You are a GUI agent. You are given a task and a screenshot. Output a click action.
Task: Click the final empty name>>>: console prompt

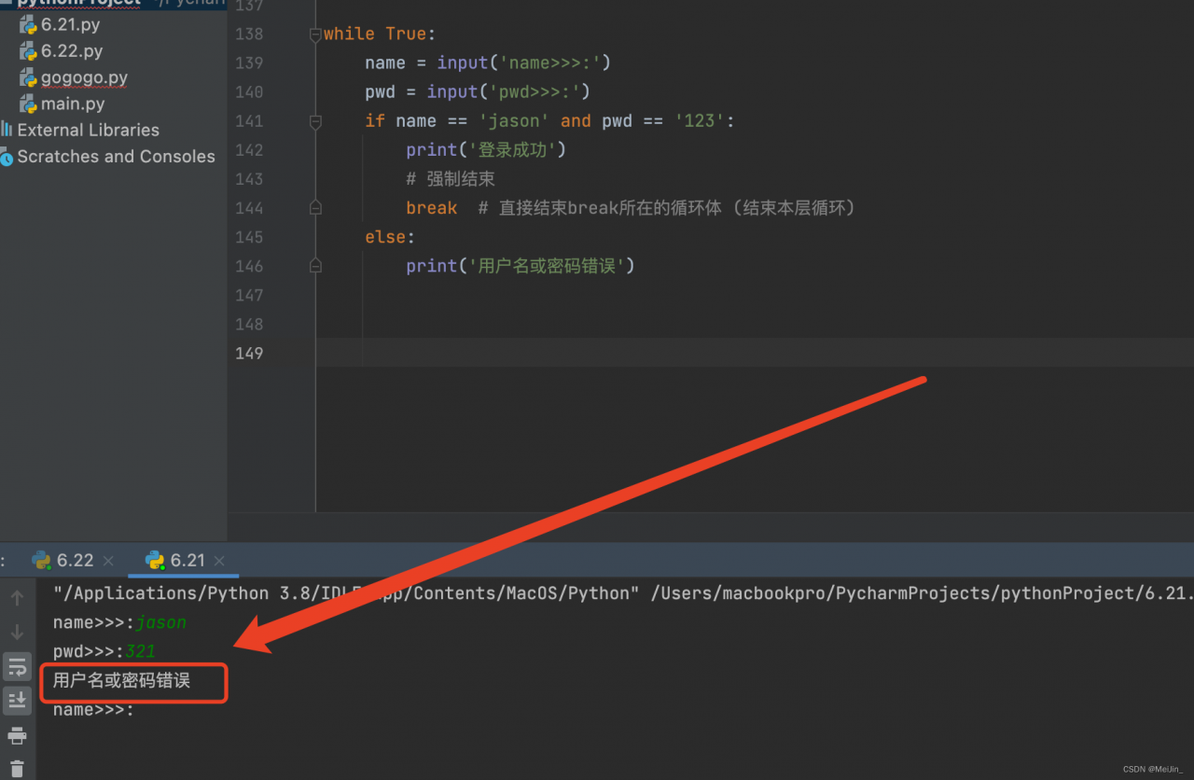tap(93, 710)
